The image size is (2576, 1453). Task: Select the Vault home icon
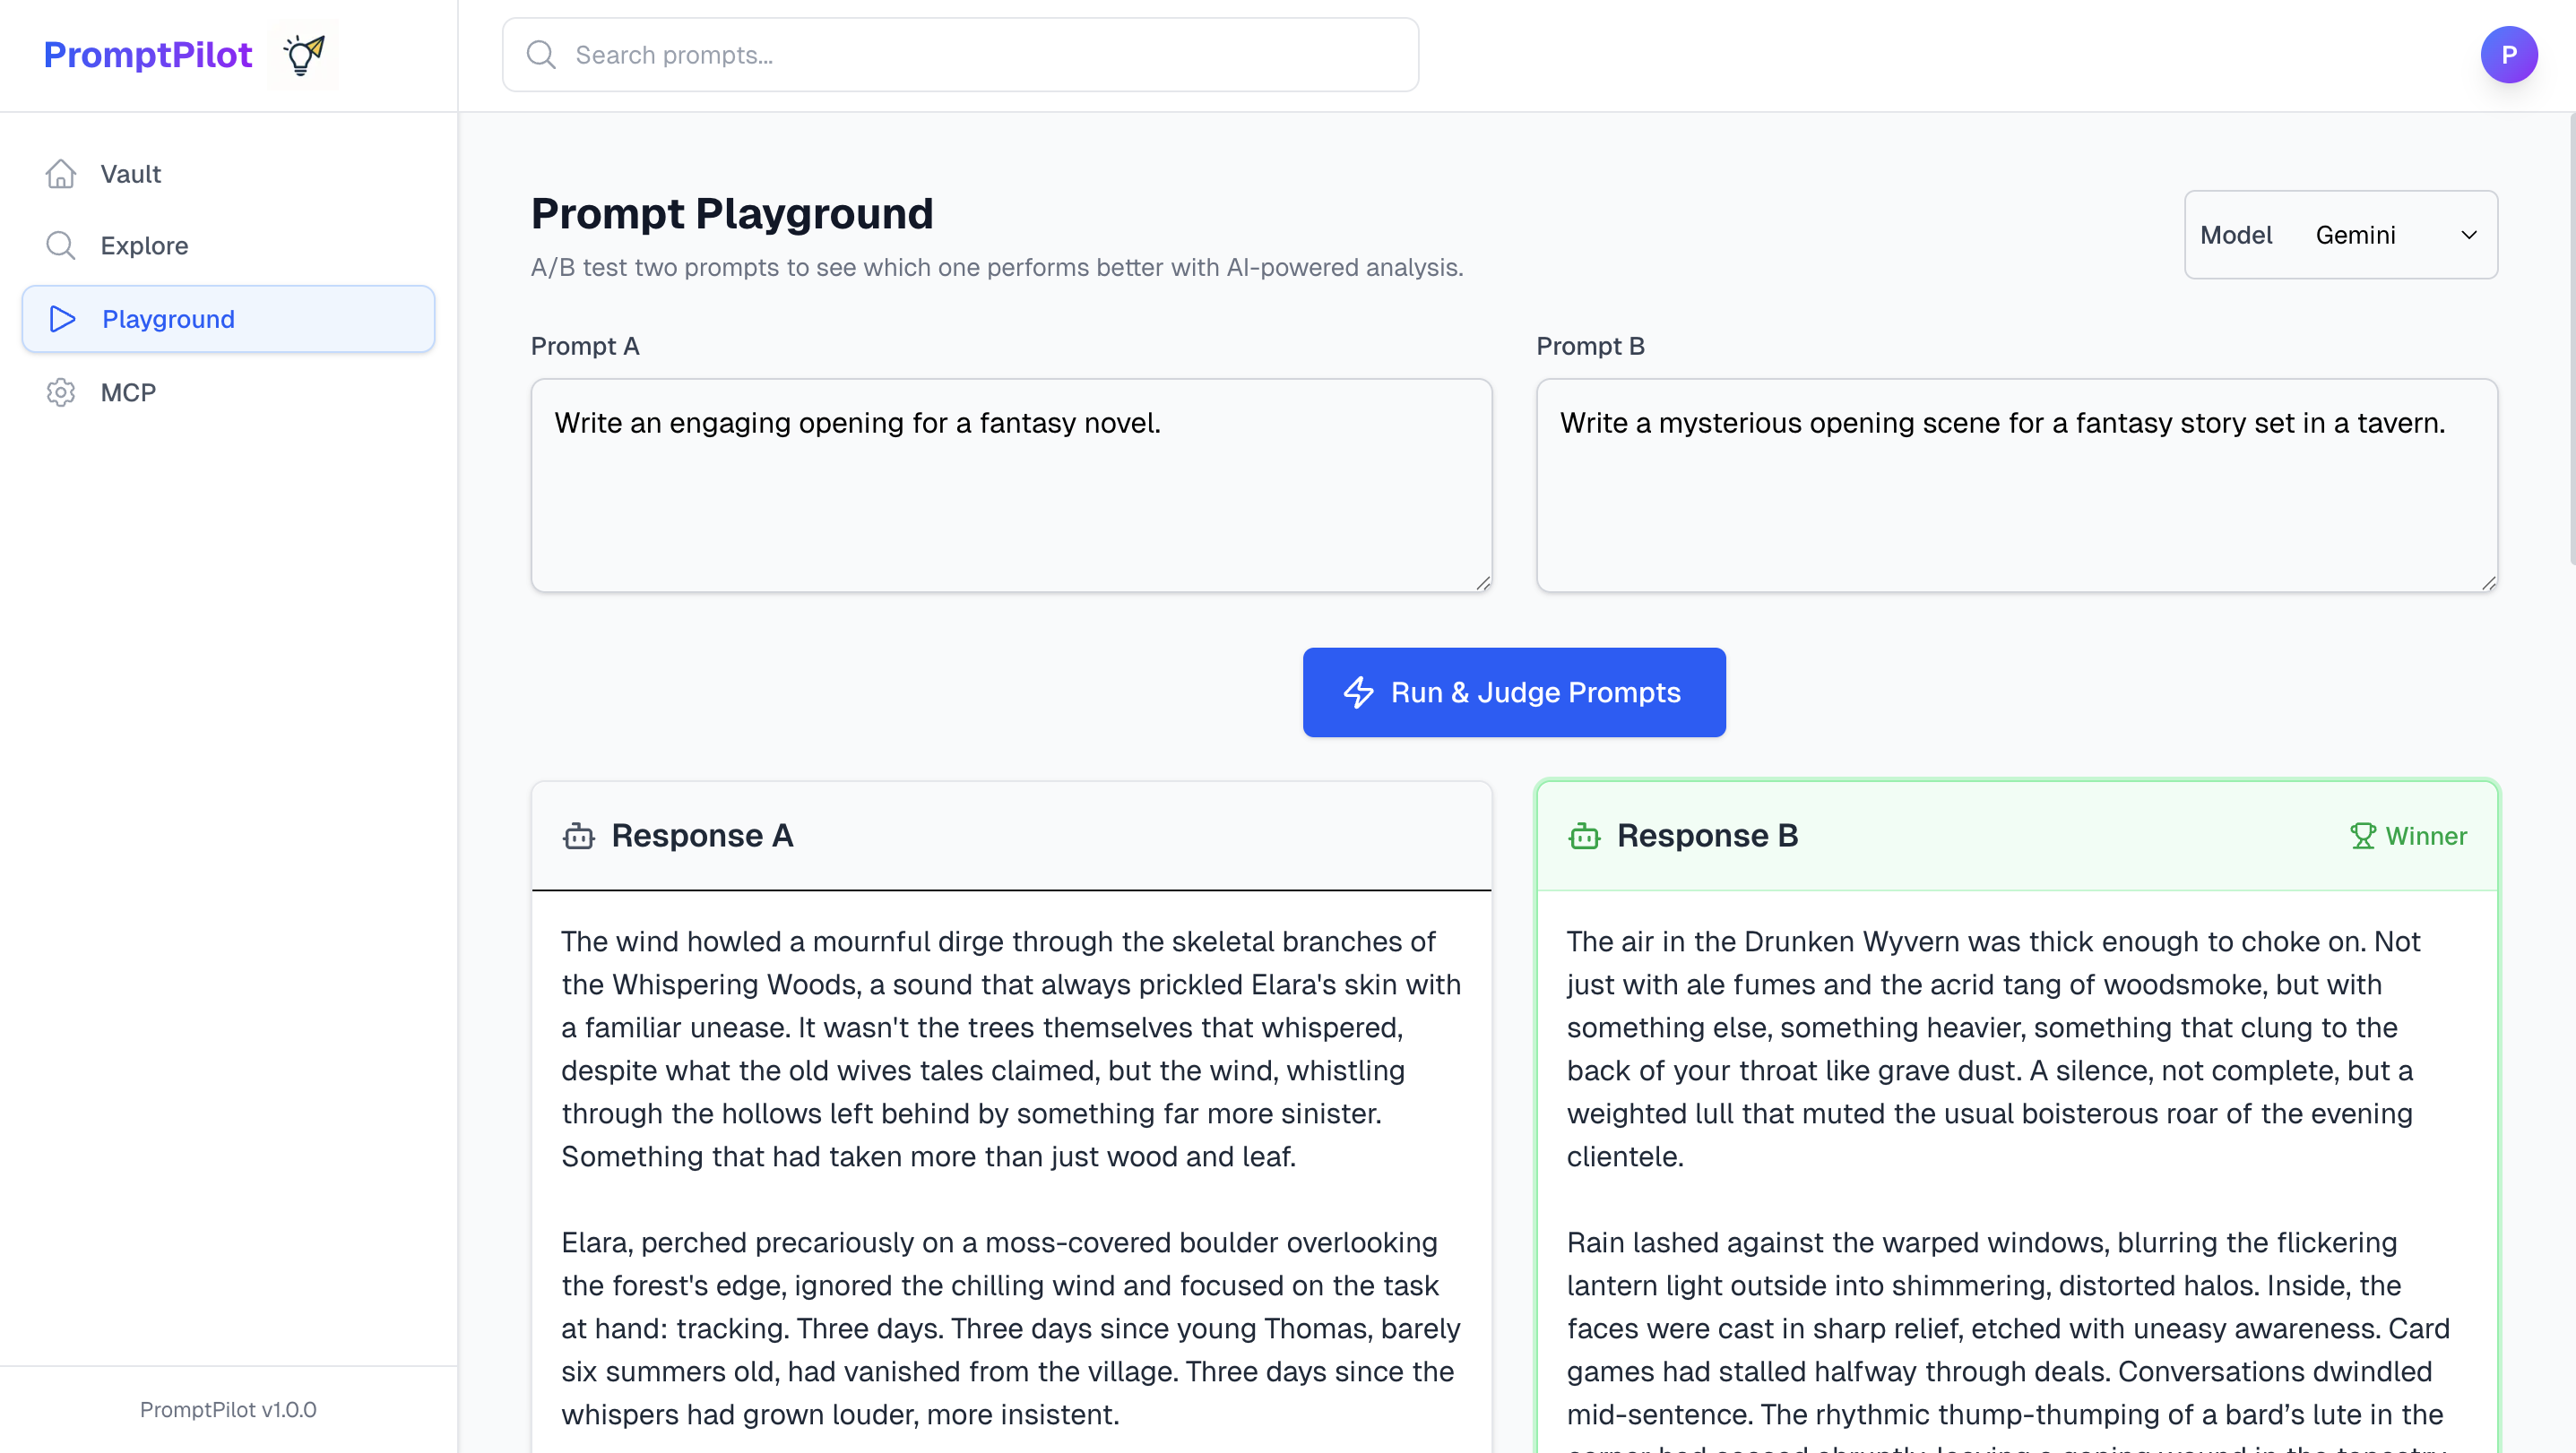pyautogui.click(x=61, y=173)
